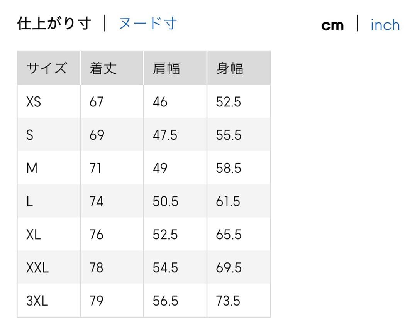The height and width of the screenshot is (333, 417).
Task: Select the XS size row label
Action: (x=34, y=102)
